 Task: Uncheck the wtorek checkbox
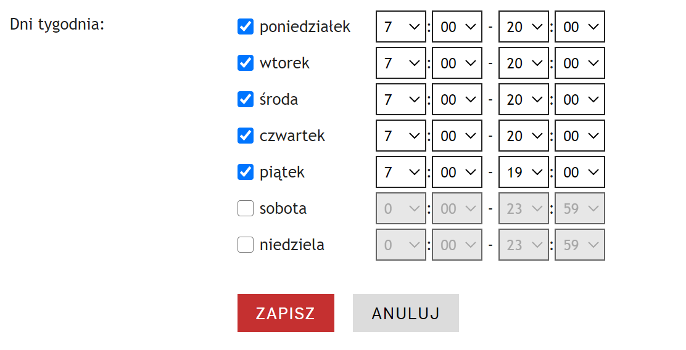[246, 63]
